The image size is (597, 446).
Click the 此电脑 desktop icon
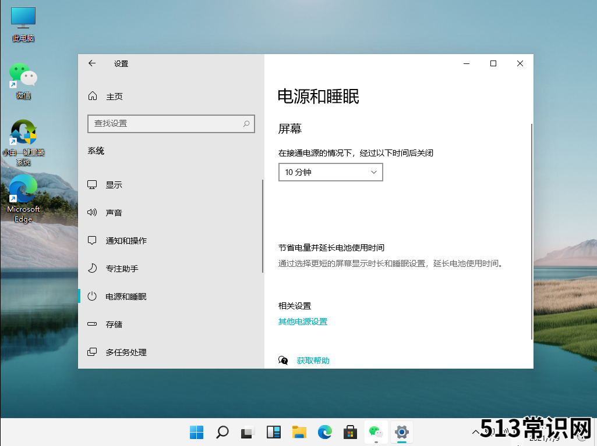tap(23, 24)
